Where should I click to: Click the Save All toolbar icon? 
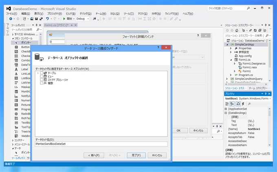click(41, 19)
